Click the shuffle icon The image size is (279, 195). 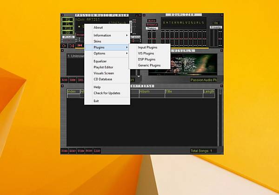(72, 46)
